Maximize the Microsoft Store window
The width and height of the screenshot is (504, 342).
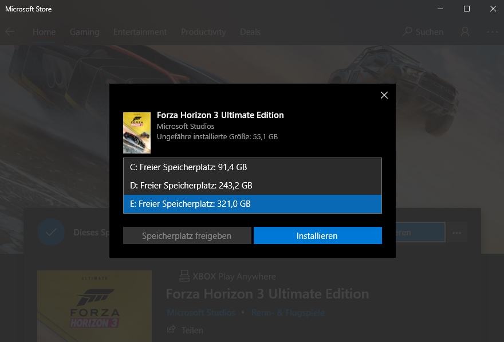[x=467, y=9]
